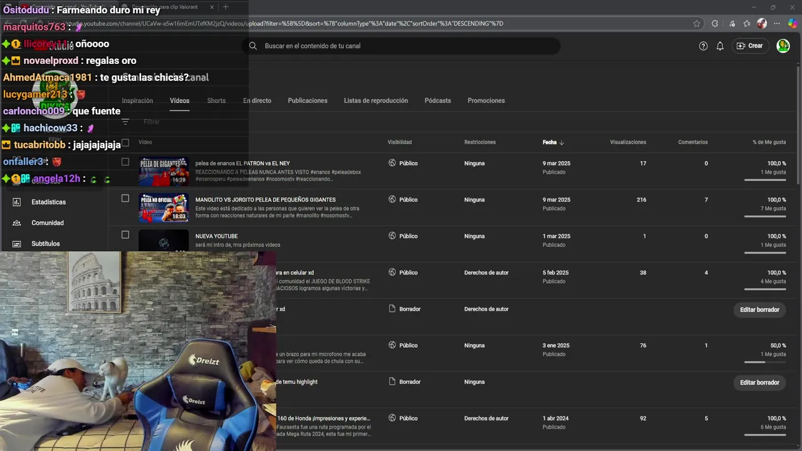Screen dimensions: 802x451
Task: Click the Restricciones column header
Action: click(x=480, y=142)
